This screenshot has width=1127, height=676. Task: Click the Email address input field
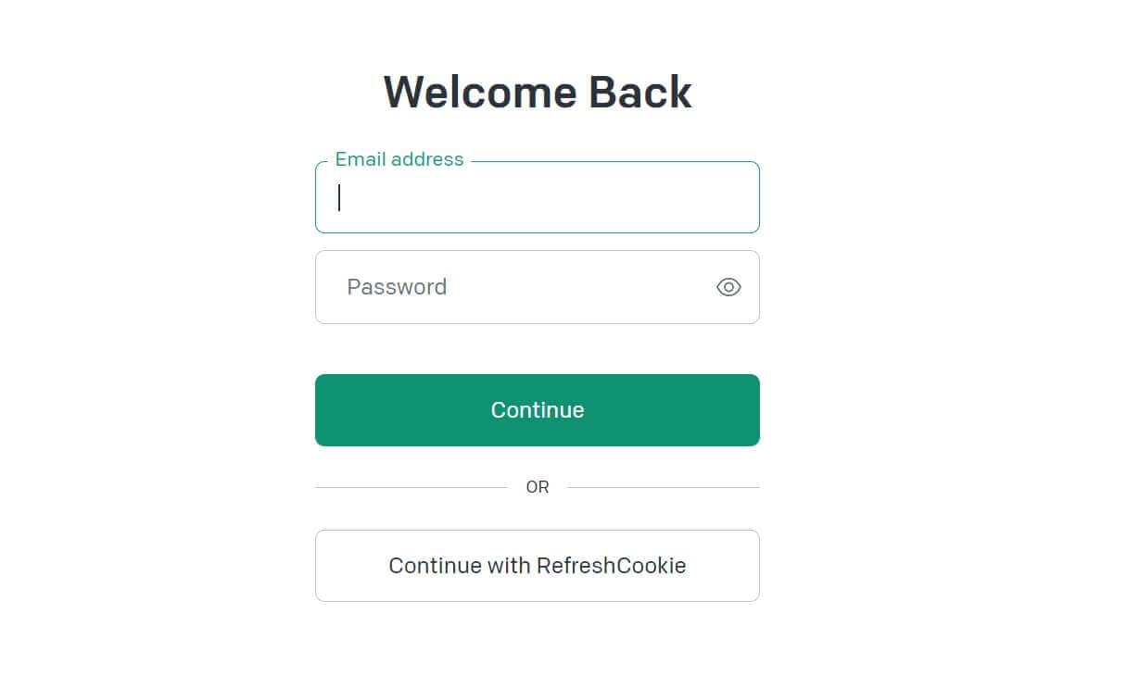coord(538,198)
